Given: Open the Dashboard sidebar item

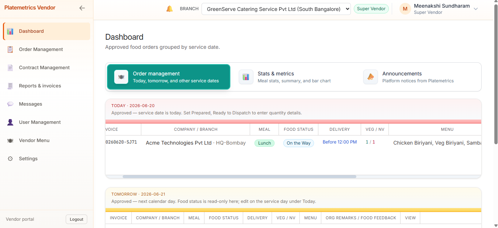Looking at the screenshot, I should 47,31.
